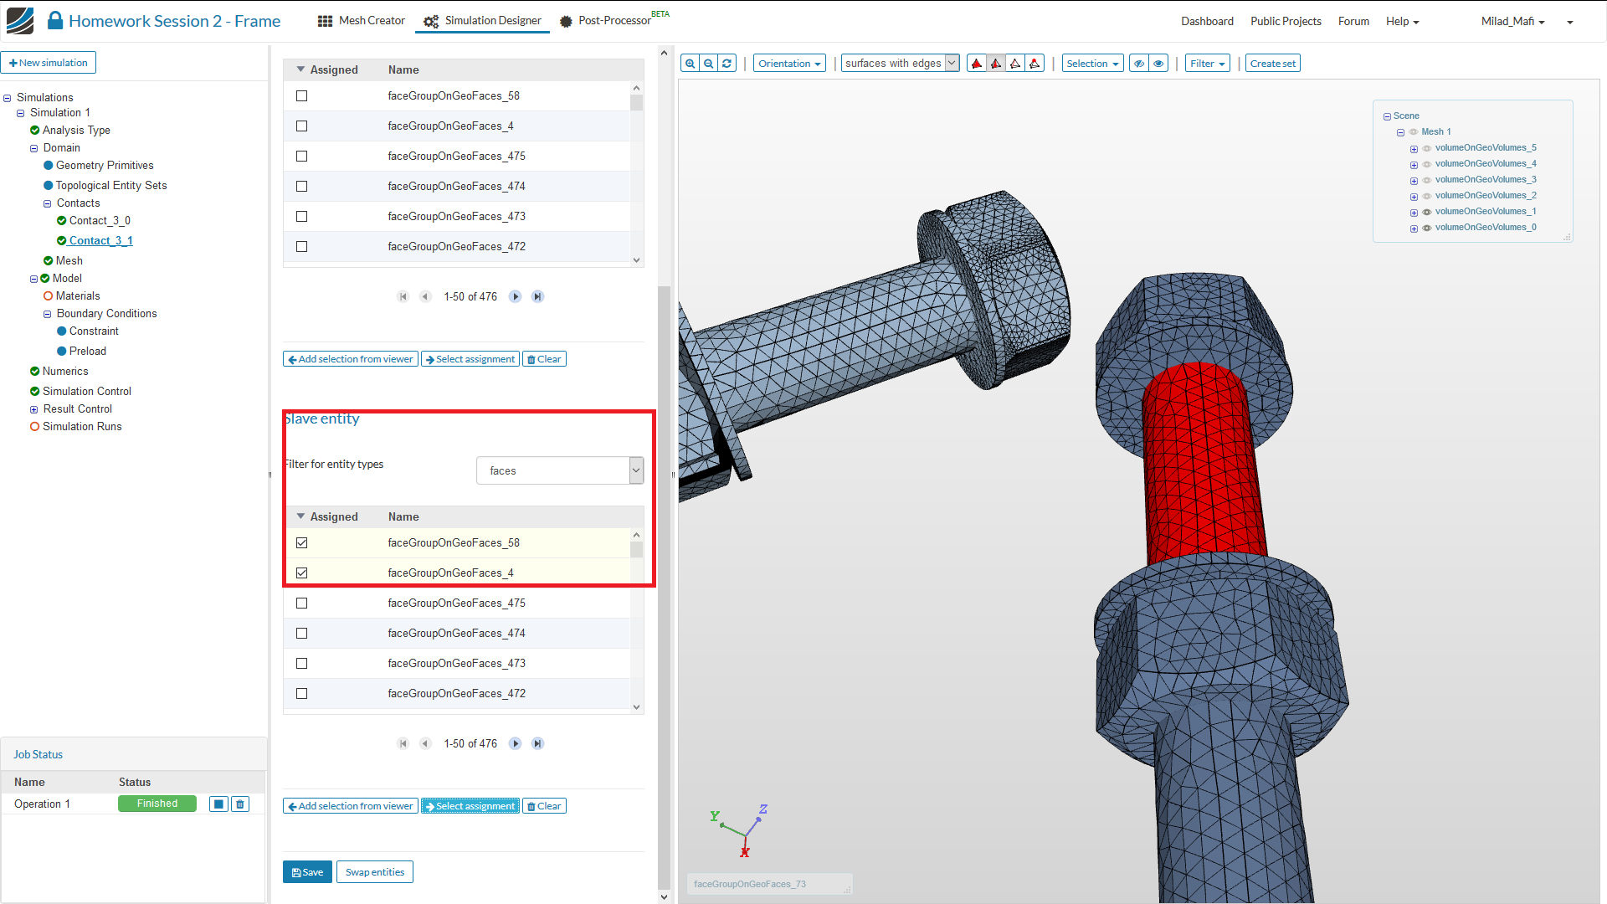1607x904 pixels.
Task: Toggle visibility of volumeOnGeoVolumes_1
Action: 1427,212
